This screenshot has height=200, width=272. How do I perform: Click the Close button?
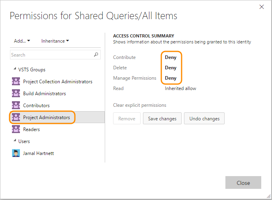tap(243, 182)
